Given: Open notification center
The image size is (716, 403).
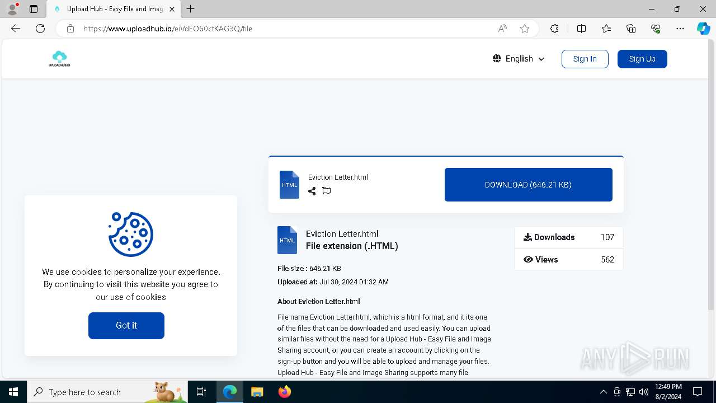Looking at the screenshot, I should (x=698, y=392).
